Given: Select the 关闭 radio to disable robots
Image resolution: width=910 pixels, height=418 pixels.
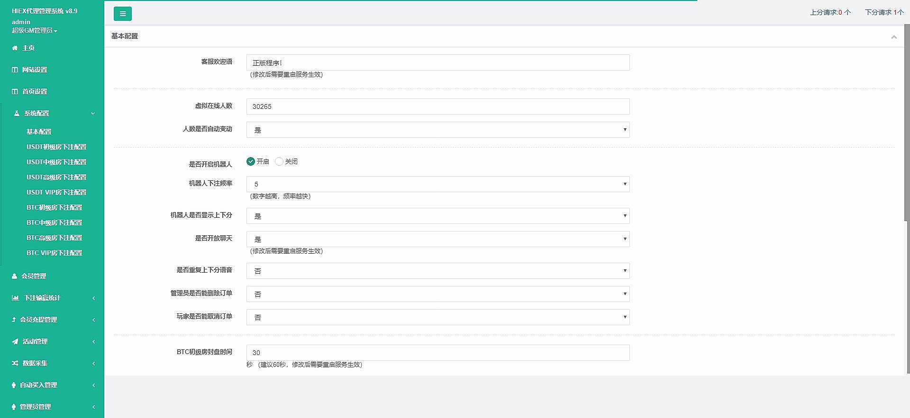Looking at the screenshot, I should [279, 161].
